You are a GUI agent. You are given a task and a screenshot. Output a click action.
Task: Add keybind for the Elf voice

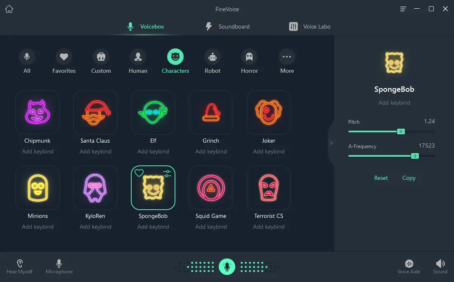[153, 151]
